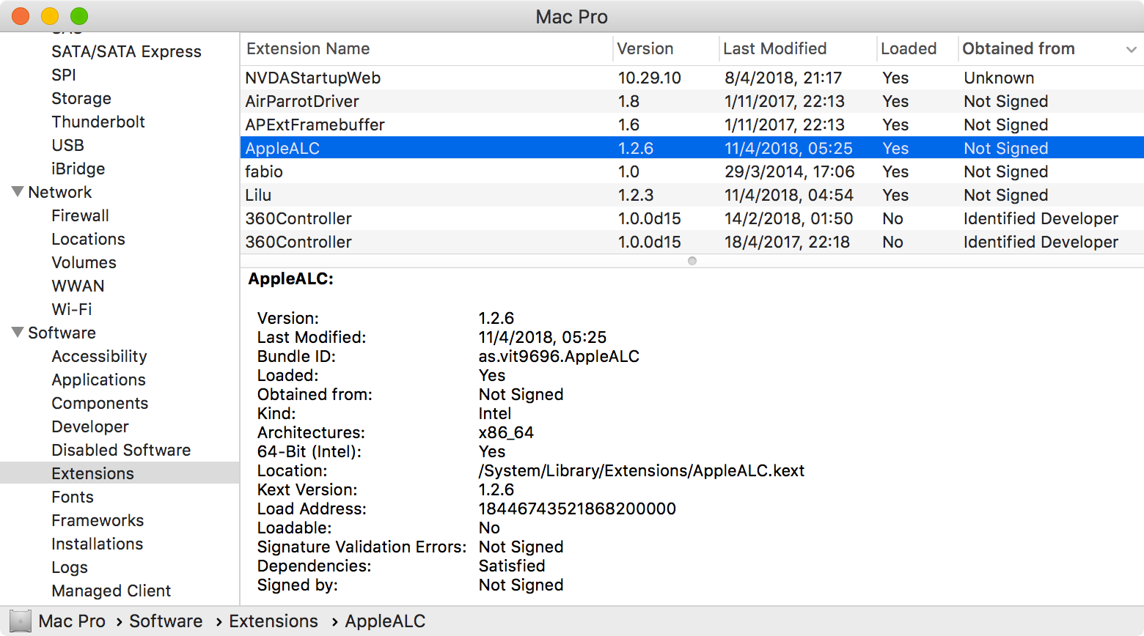The image size is (1144, 636).
Task: Open Installations under Software
Action: [x=98, y=544]
